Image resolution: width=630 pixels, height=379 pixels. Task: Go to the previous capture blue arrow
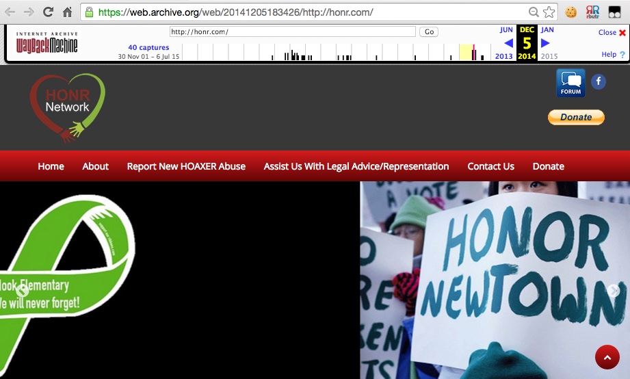(x=508, y=42)
